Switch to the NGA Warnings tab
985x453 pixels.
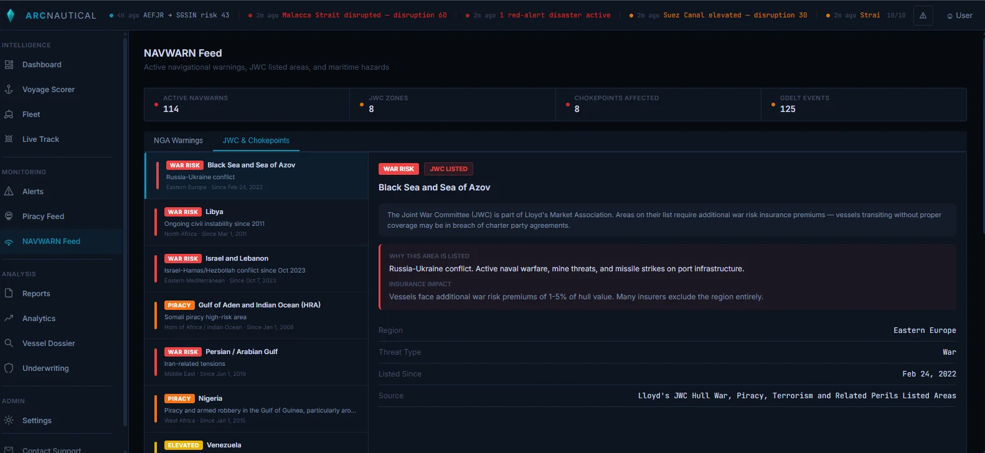click(178, 141)
